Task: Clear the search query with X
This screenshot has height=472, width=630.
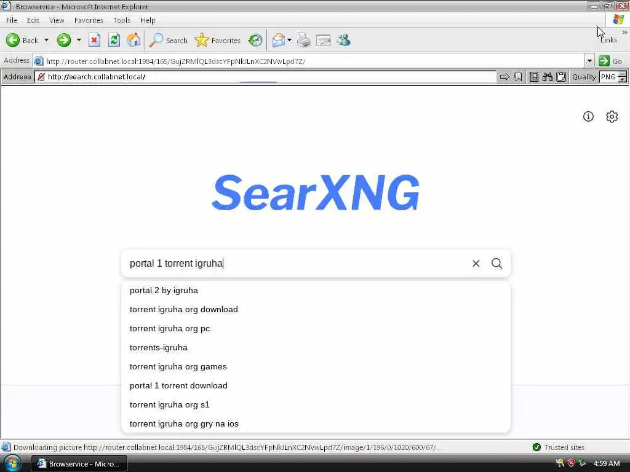Action: click(x=476, y=263)
